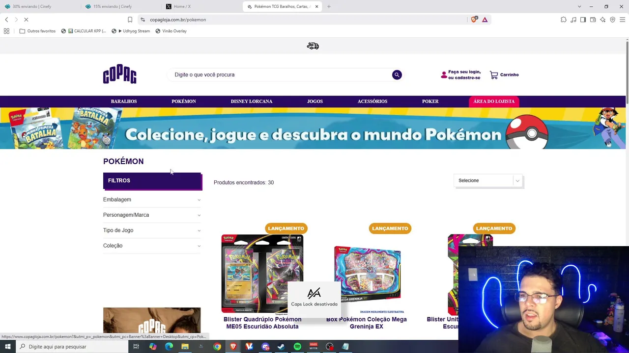Switch to the Home / X tab
The height and width of the screenshot is (353, 629).
[201, 6]
